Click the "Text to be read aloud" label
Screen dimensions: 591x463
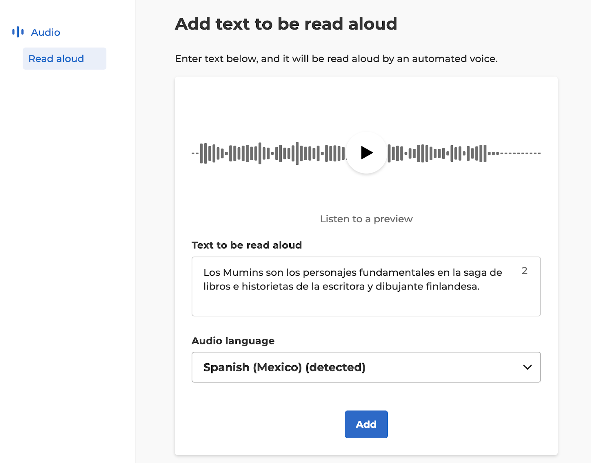(246, 245)
